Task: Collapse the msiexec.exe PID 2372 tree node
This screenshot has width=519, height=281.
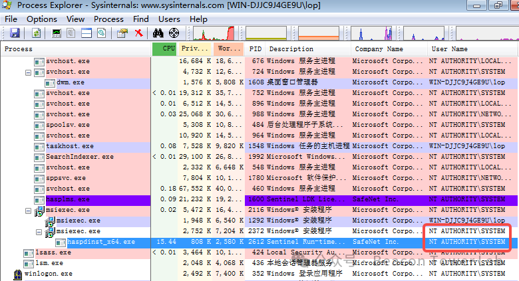Action: coord(39,232)
